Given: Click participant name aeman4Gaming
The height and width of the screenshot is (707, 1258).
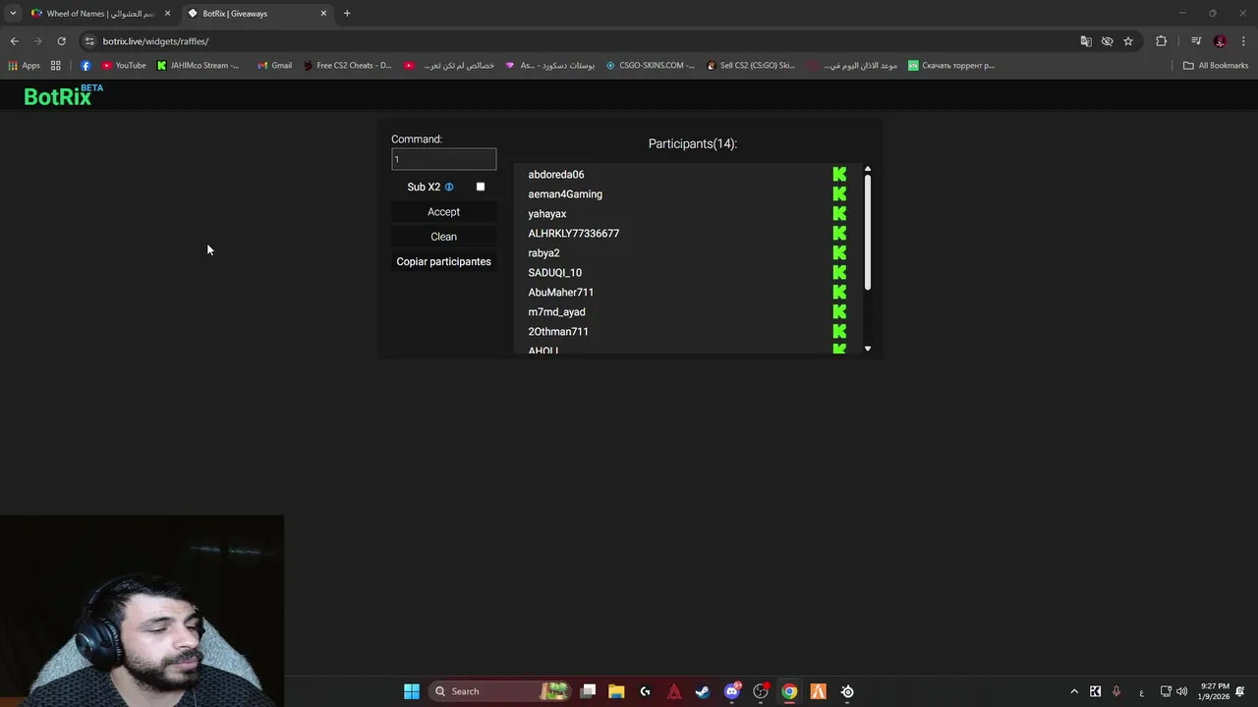Looking at the screenshot, I should (x=565, y=194).
